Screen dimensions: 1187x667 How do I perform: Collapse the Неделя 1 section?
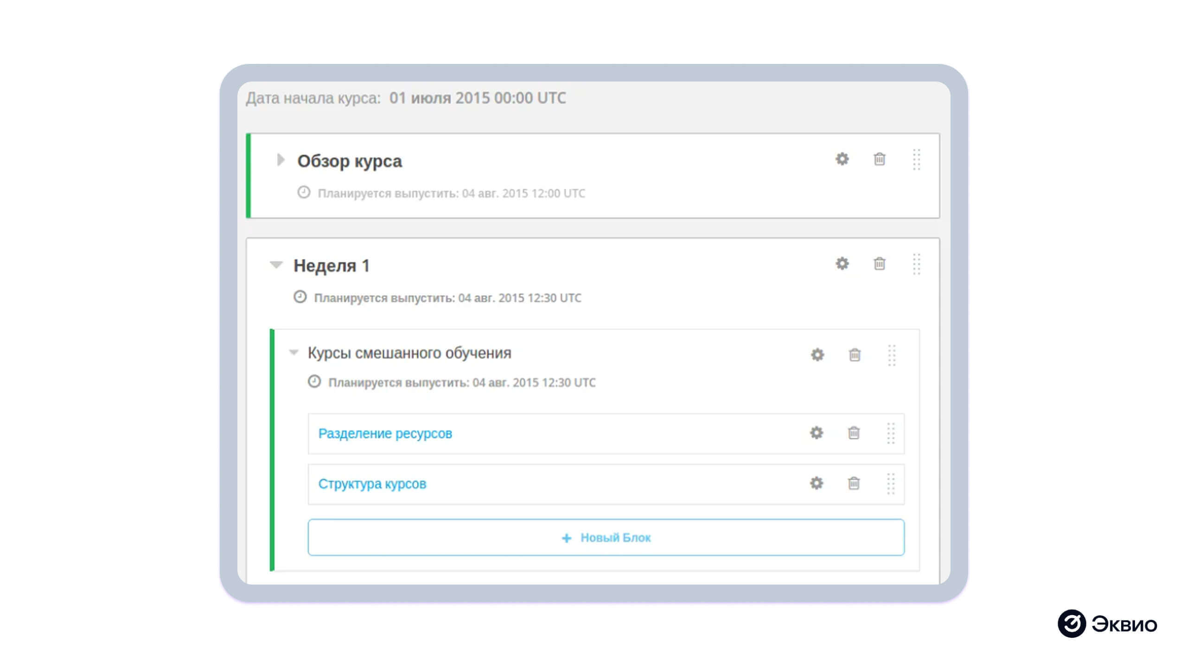276,265
